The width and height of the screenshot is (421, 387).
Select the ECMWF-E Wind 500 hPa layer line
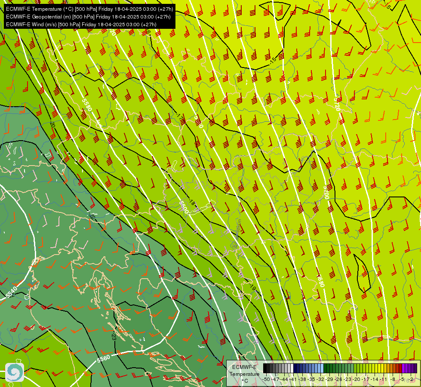[81, 25]
